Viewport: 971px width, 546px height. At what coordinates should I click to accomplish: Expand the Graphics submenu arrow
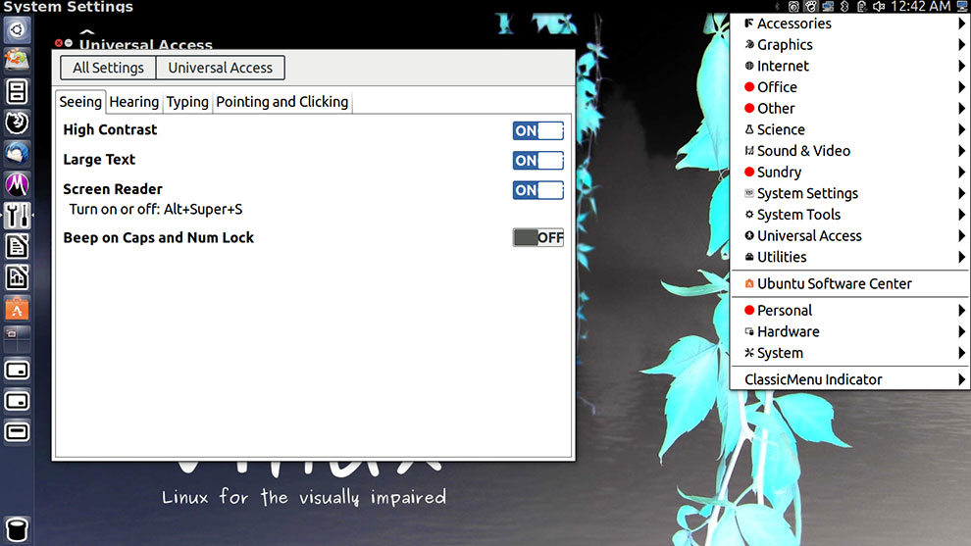click(961, 44)
